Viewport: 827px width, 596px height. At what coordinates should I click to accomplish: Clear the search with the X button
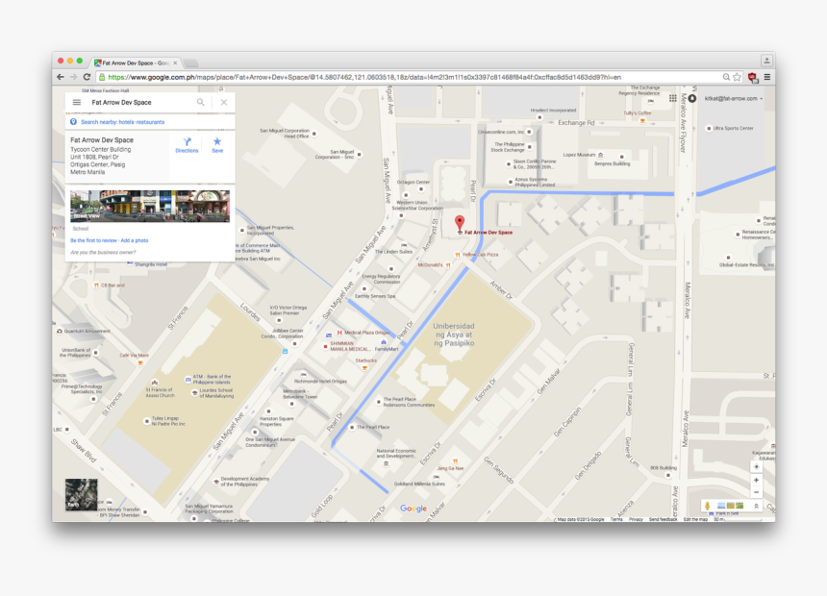click(x=224, y=102)
